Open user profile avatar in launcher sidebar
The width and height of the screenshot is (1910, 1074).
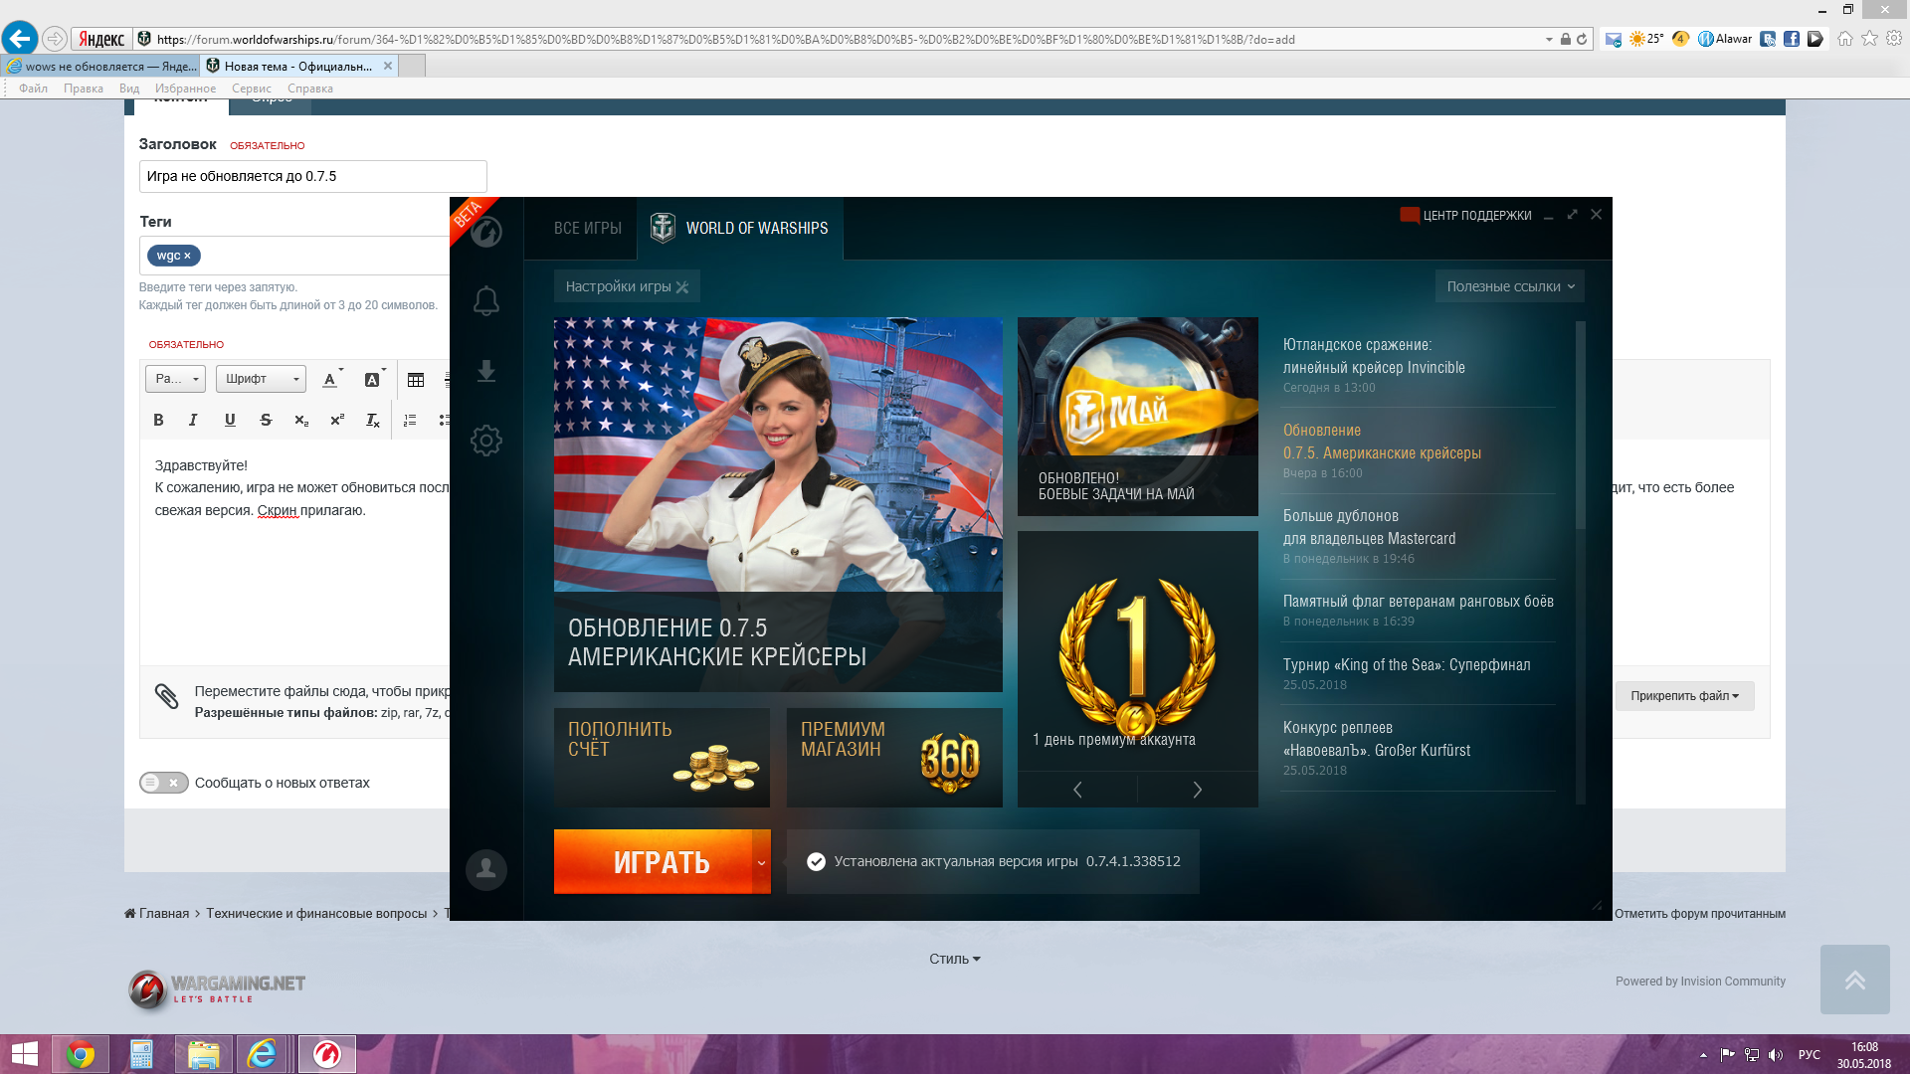485,869
